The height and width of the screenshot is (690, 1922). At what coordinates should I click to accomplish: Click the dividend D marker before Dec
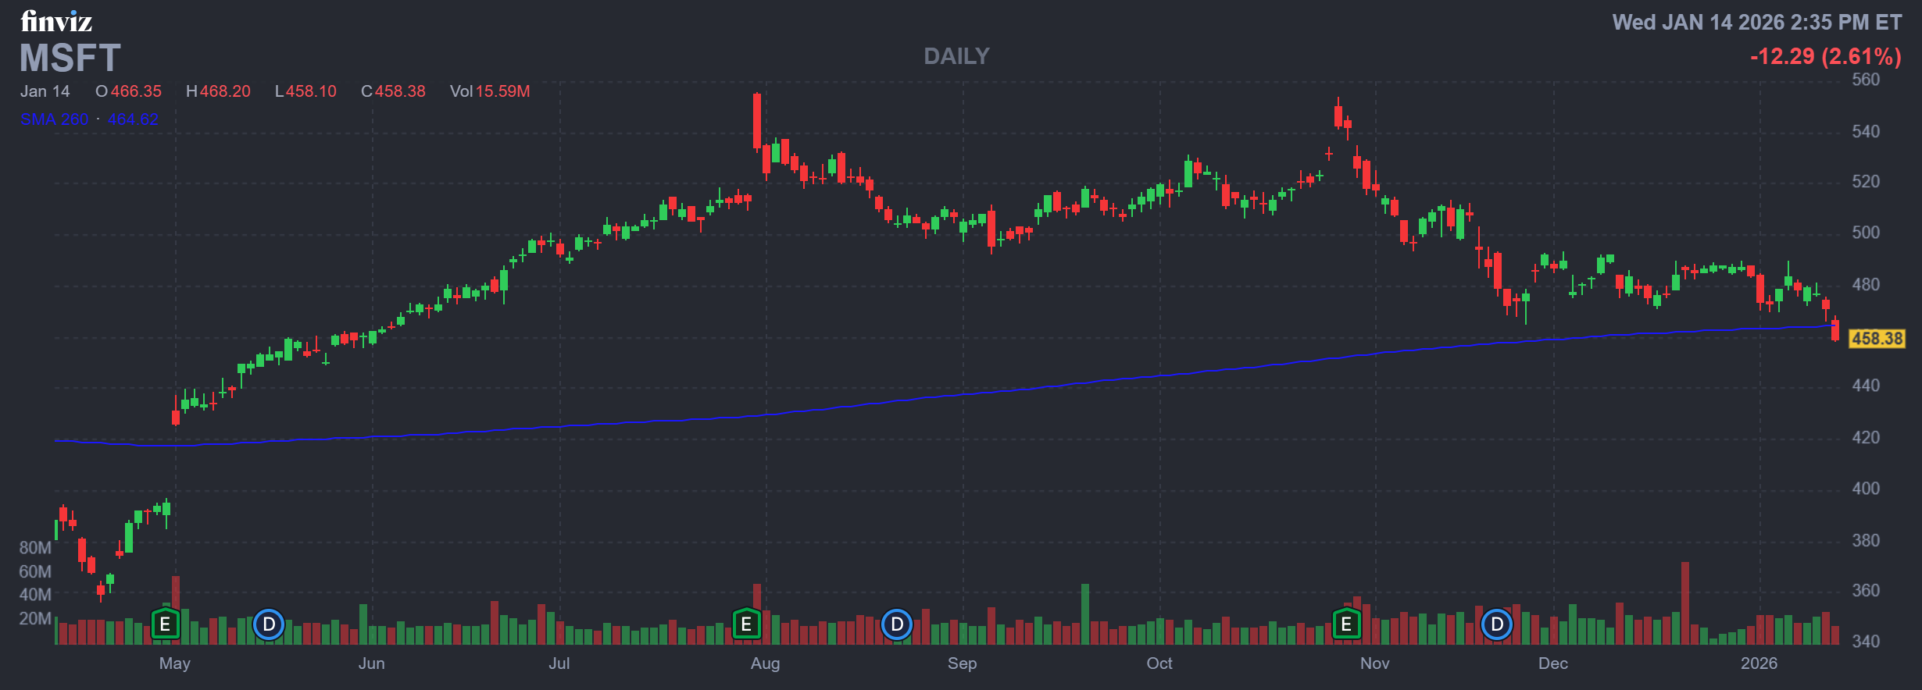1497,624
